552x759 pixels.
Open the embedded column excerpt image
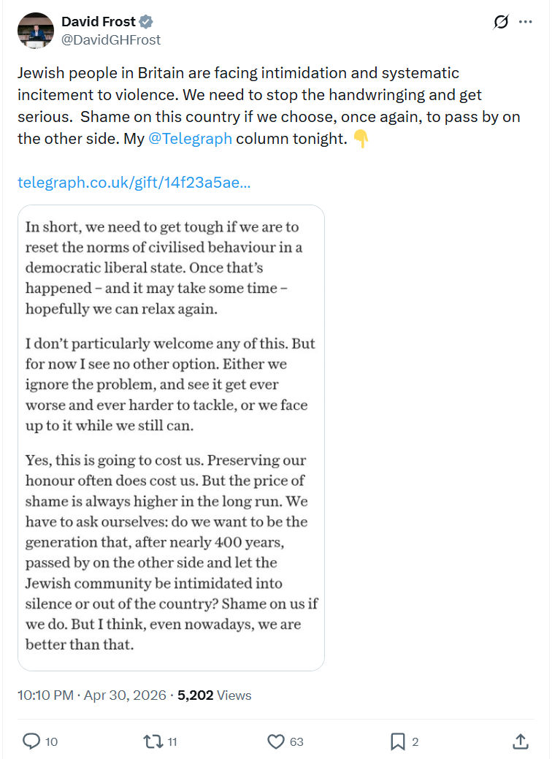click(x=171, y=438)
